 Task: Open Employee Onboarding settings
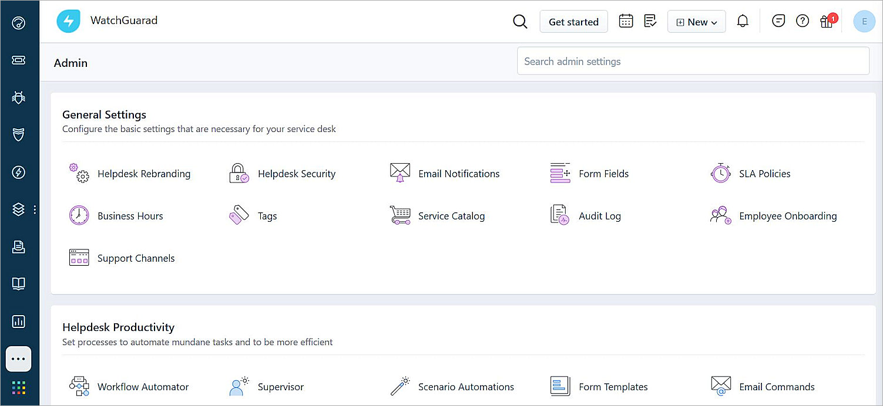coord(788,216)
